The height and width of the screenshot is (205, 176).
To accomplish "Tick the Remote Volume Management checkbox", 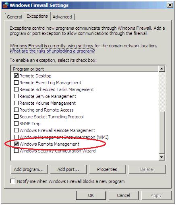I will click(x=16, y=103).
